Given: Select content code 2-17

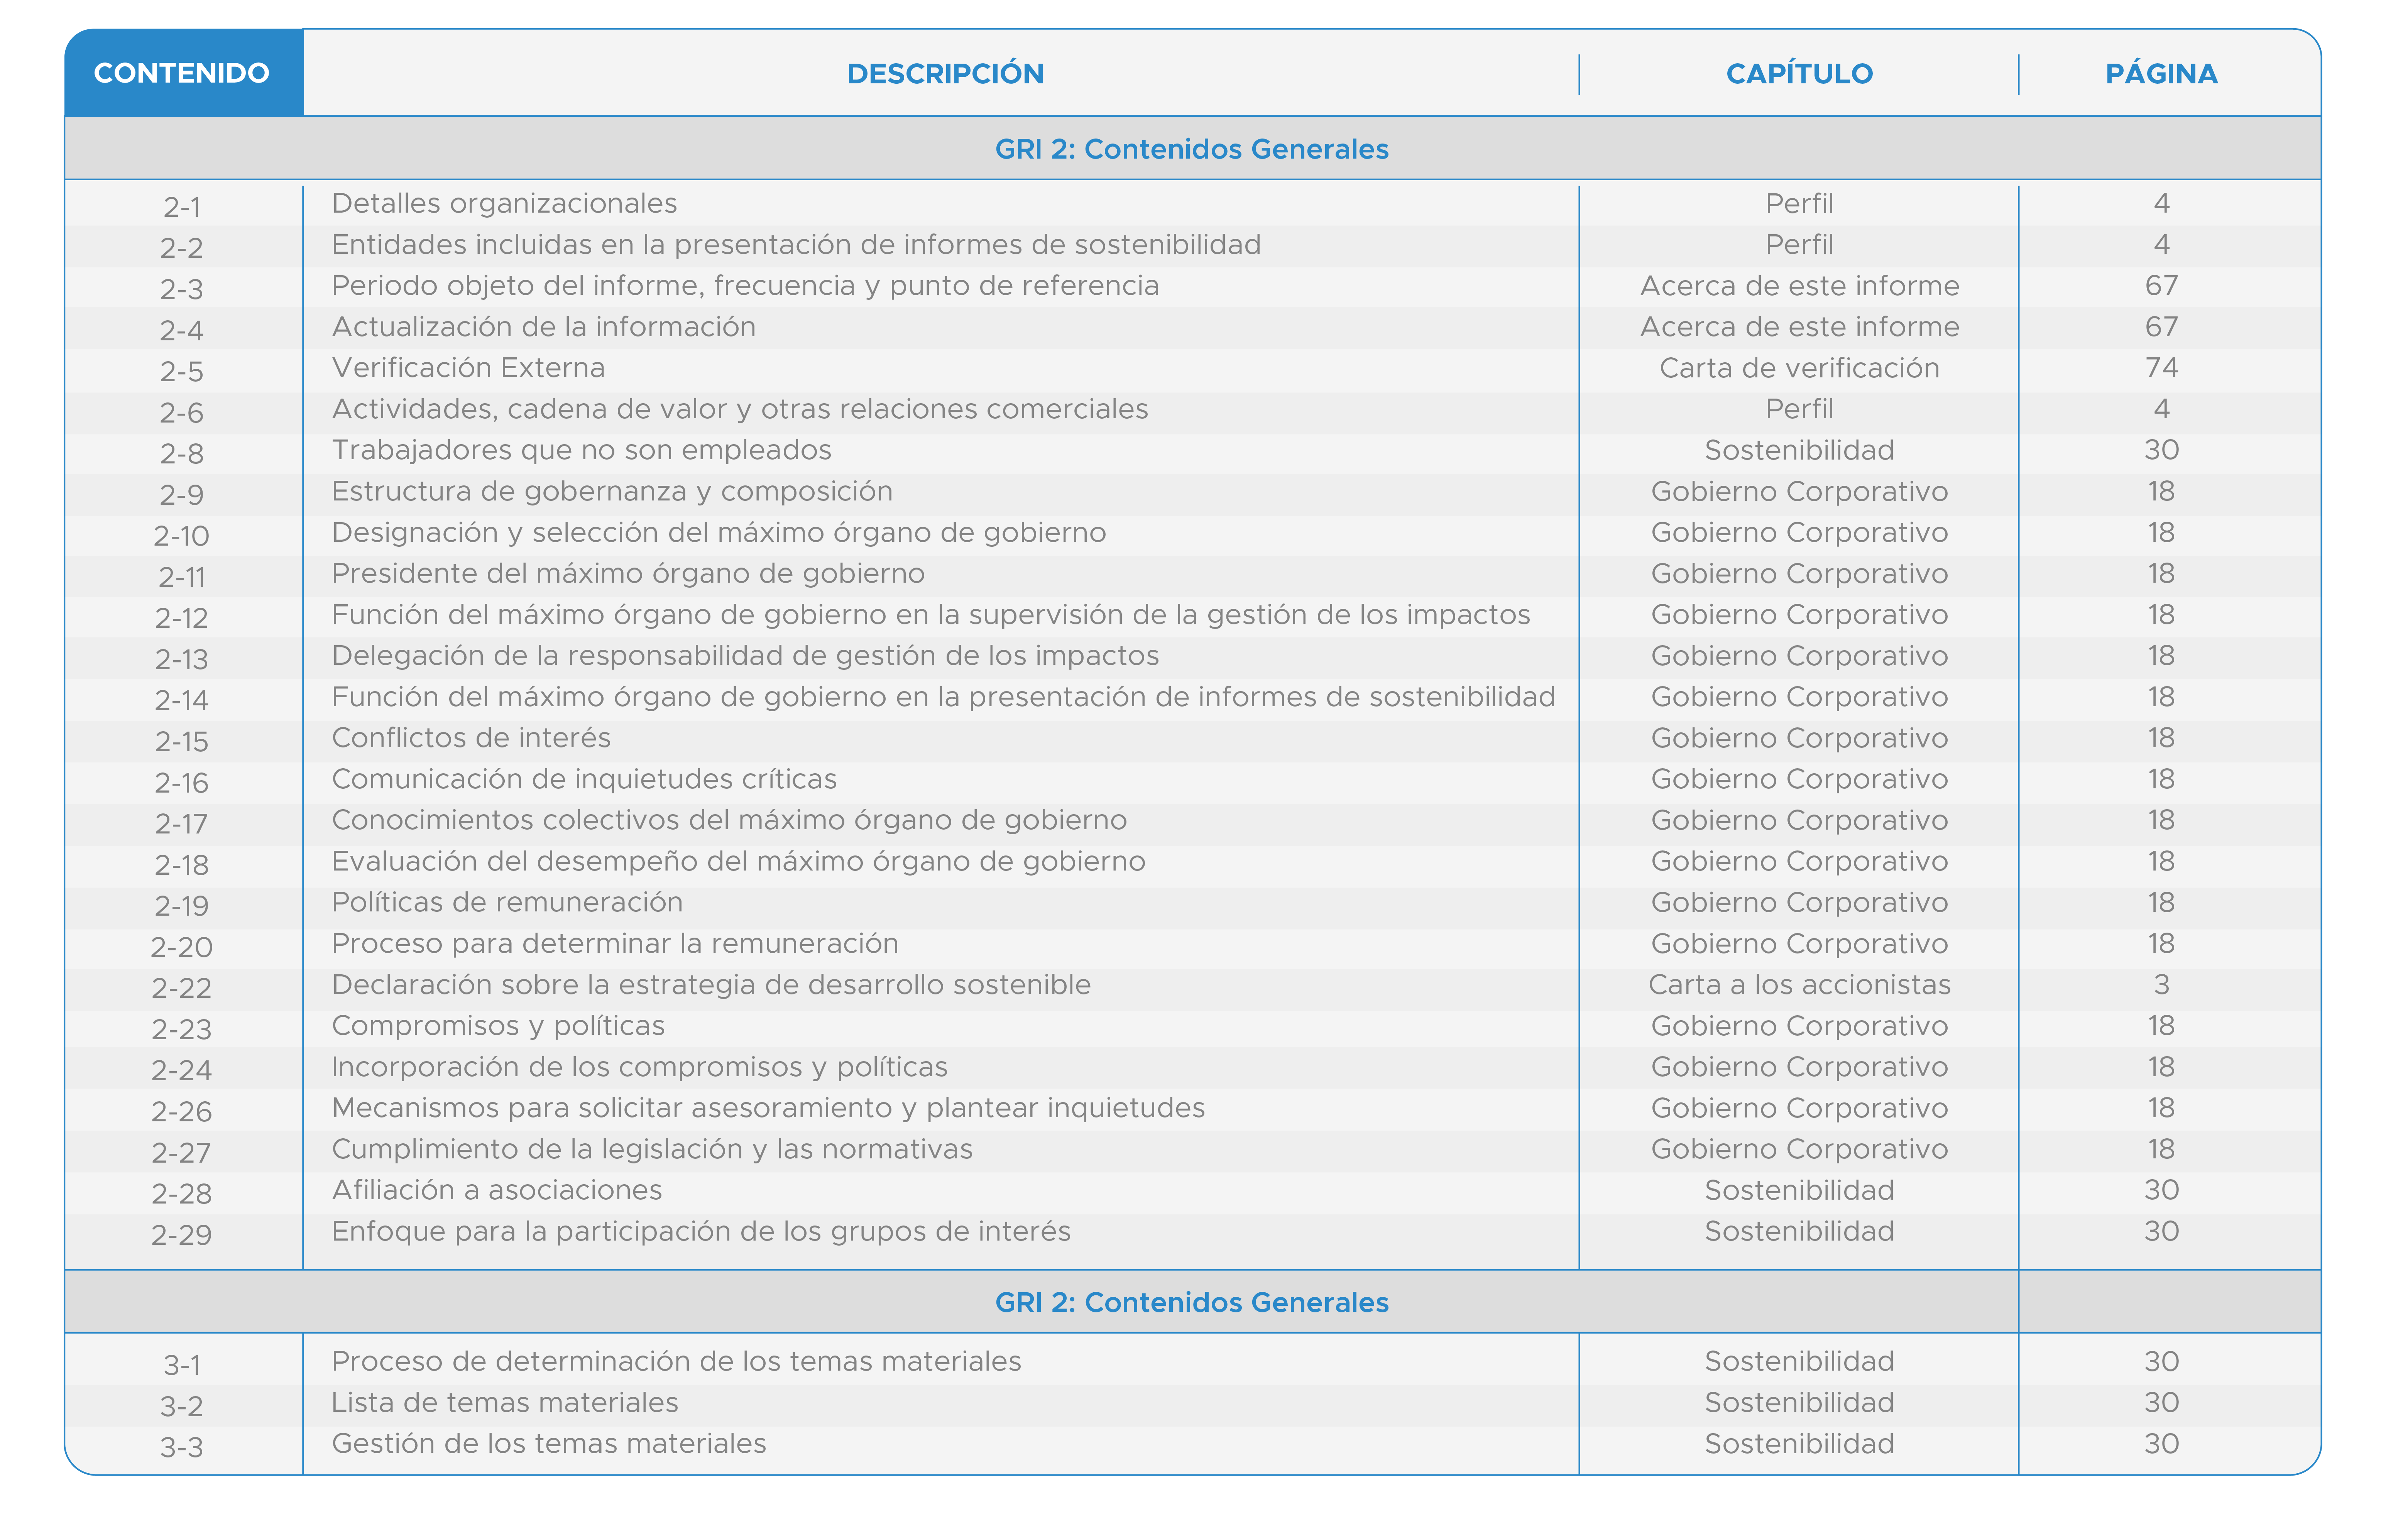Looking at the screenshot, I should point(182,824).
